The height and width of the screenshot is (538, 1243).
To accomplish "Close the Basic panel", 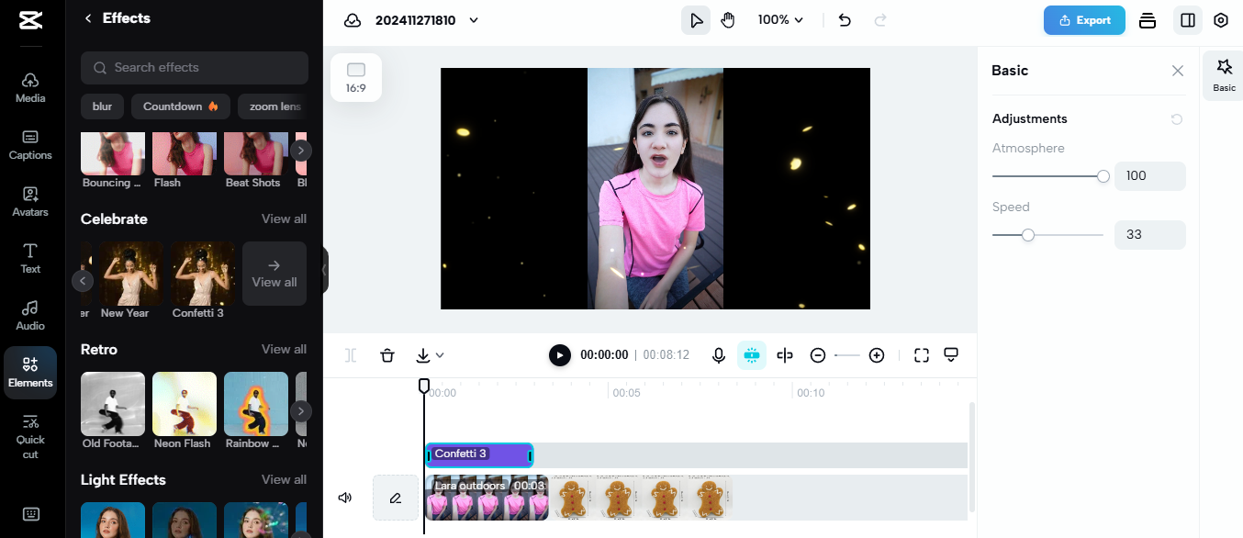I will (x=1178, y=71).
